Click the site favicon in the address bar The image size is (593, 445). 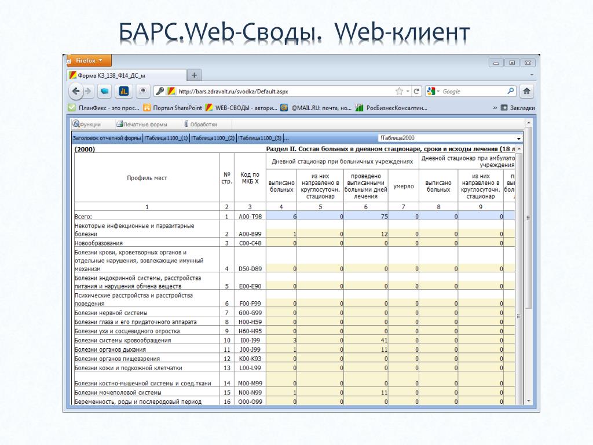[171, 91]
